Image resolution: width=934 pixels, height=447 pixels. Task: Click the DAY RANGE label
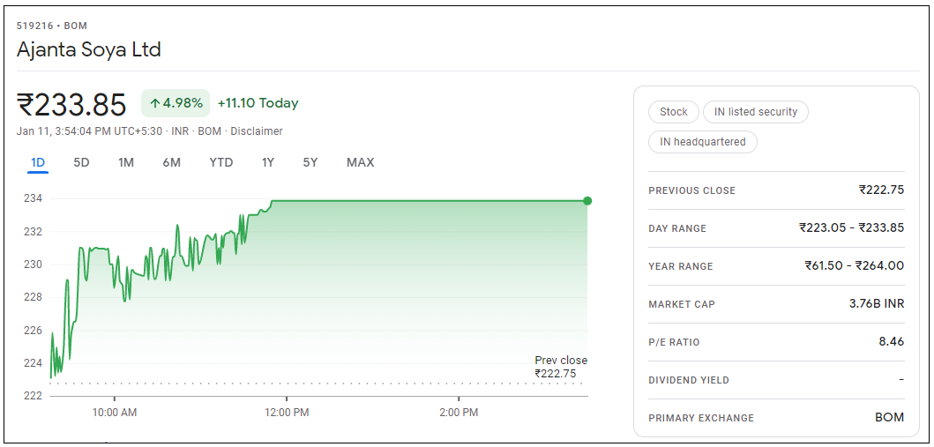click(677, 228)
